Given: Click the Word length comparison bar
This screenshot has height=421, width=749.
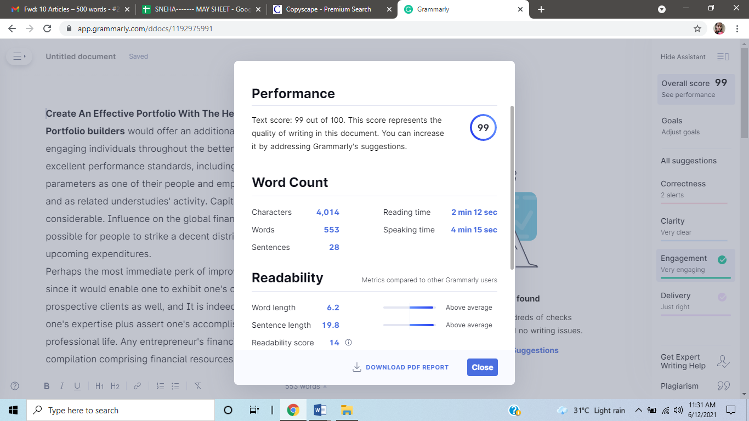Looking at the screenshot, I should click(409, 308).
